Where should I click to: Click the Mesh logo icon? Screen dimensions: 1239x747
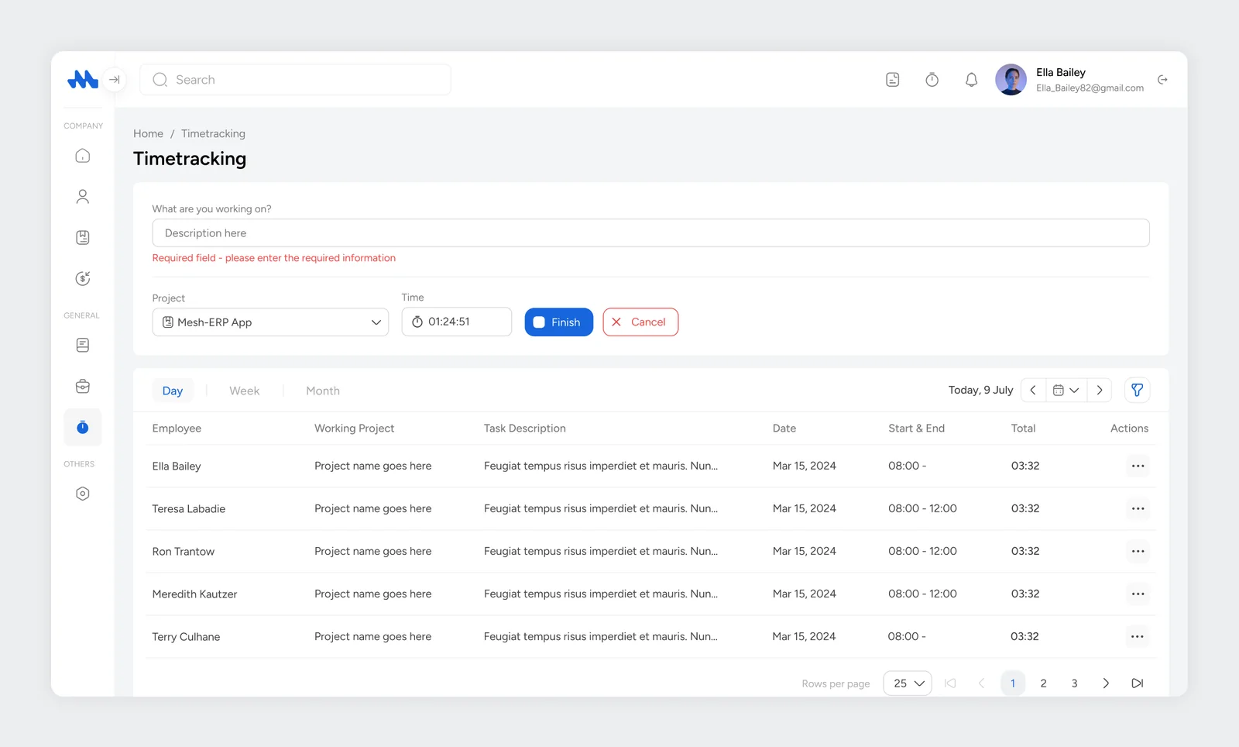coord(82,79)
